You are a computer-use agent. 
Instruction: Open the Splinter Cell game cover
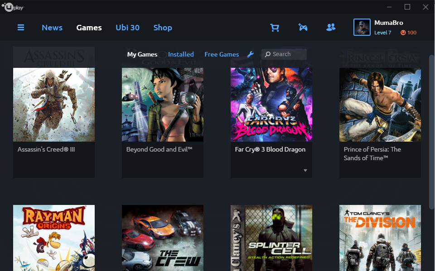pos(271,238)
